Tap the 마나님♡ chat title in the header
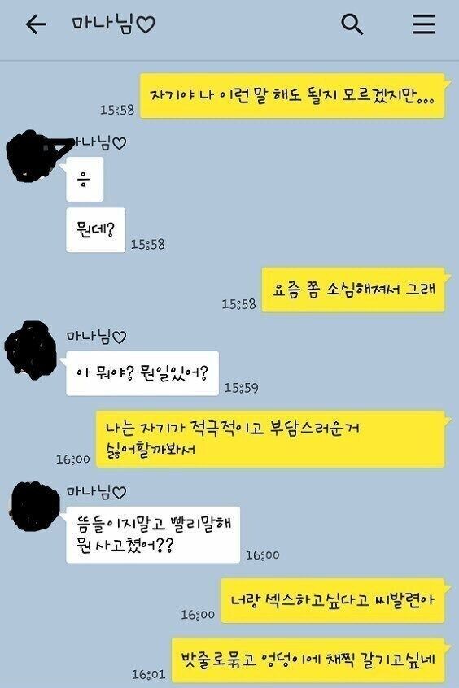Image resolution: width=459 pixels, height=688 pixels. coord(113,24)
